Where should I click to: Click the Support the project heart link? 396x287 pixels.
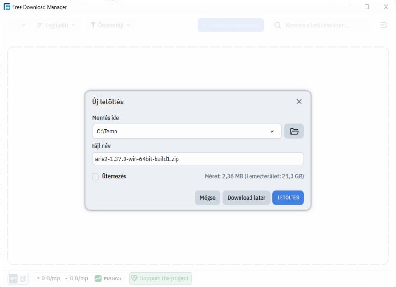[x=160, y=278]
